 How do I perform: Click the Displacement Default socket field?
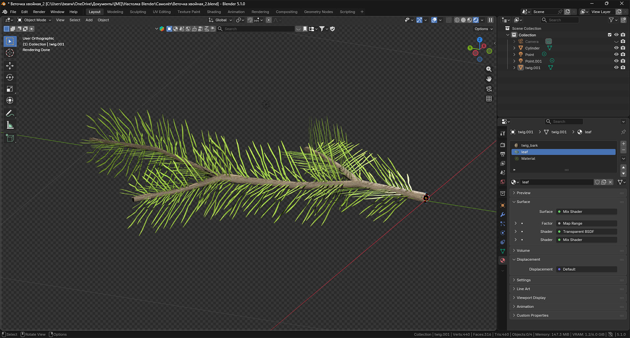click(586, 269)
